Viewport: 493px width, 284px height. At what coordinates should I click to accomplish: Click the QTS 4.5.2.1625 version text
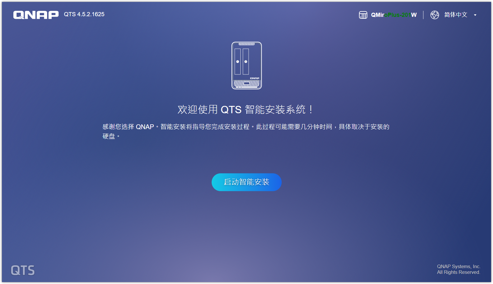(x=84, y=14)
